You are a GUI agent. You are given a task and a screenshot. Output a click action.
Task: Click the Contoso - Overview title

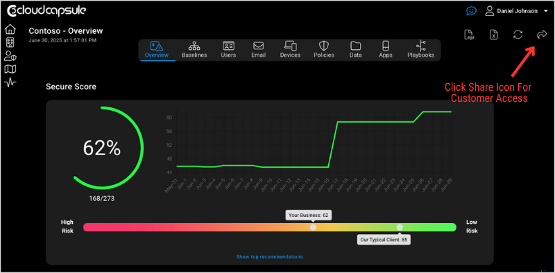coord(66,31)
